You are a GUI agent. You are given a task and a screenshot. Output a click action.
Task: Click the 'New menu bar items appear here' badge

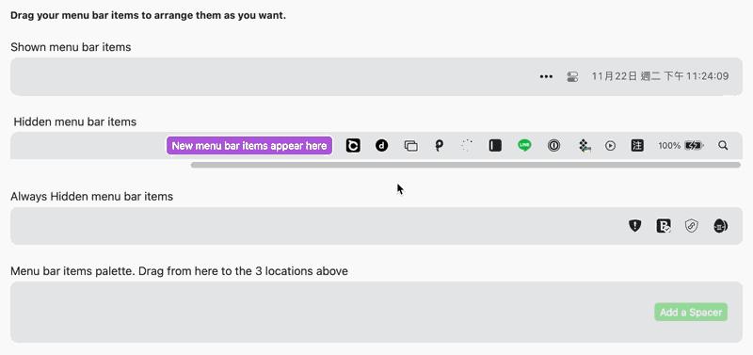(x=249, y=146)
